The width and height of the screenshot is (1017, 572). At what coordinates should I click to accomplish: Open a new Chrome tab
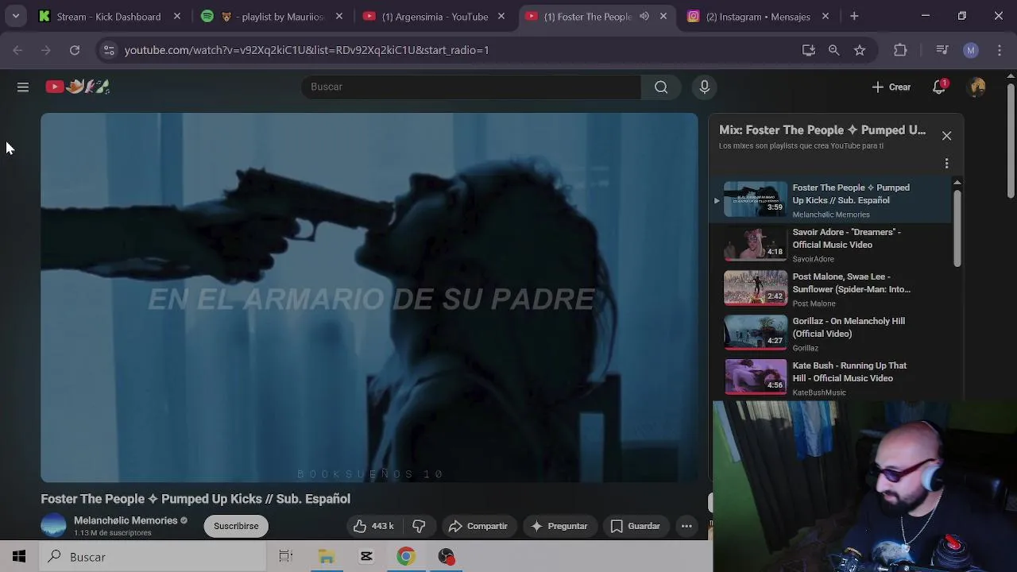point(854,16)
